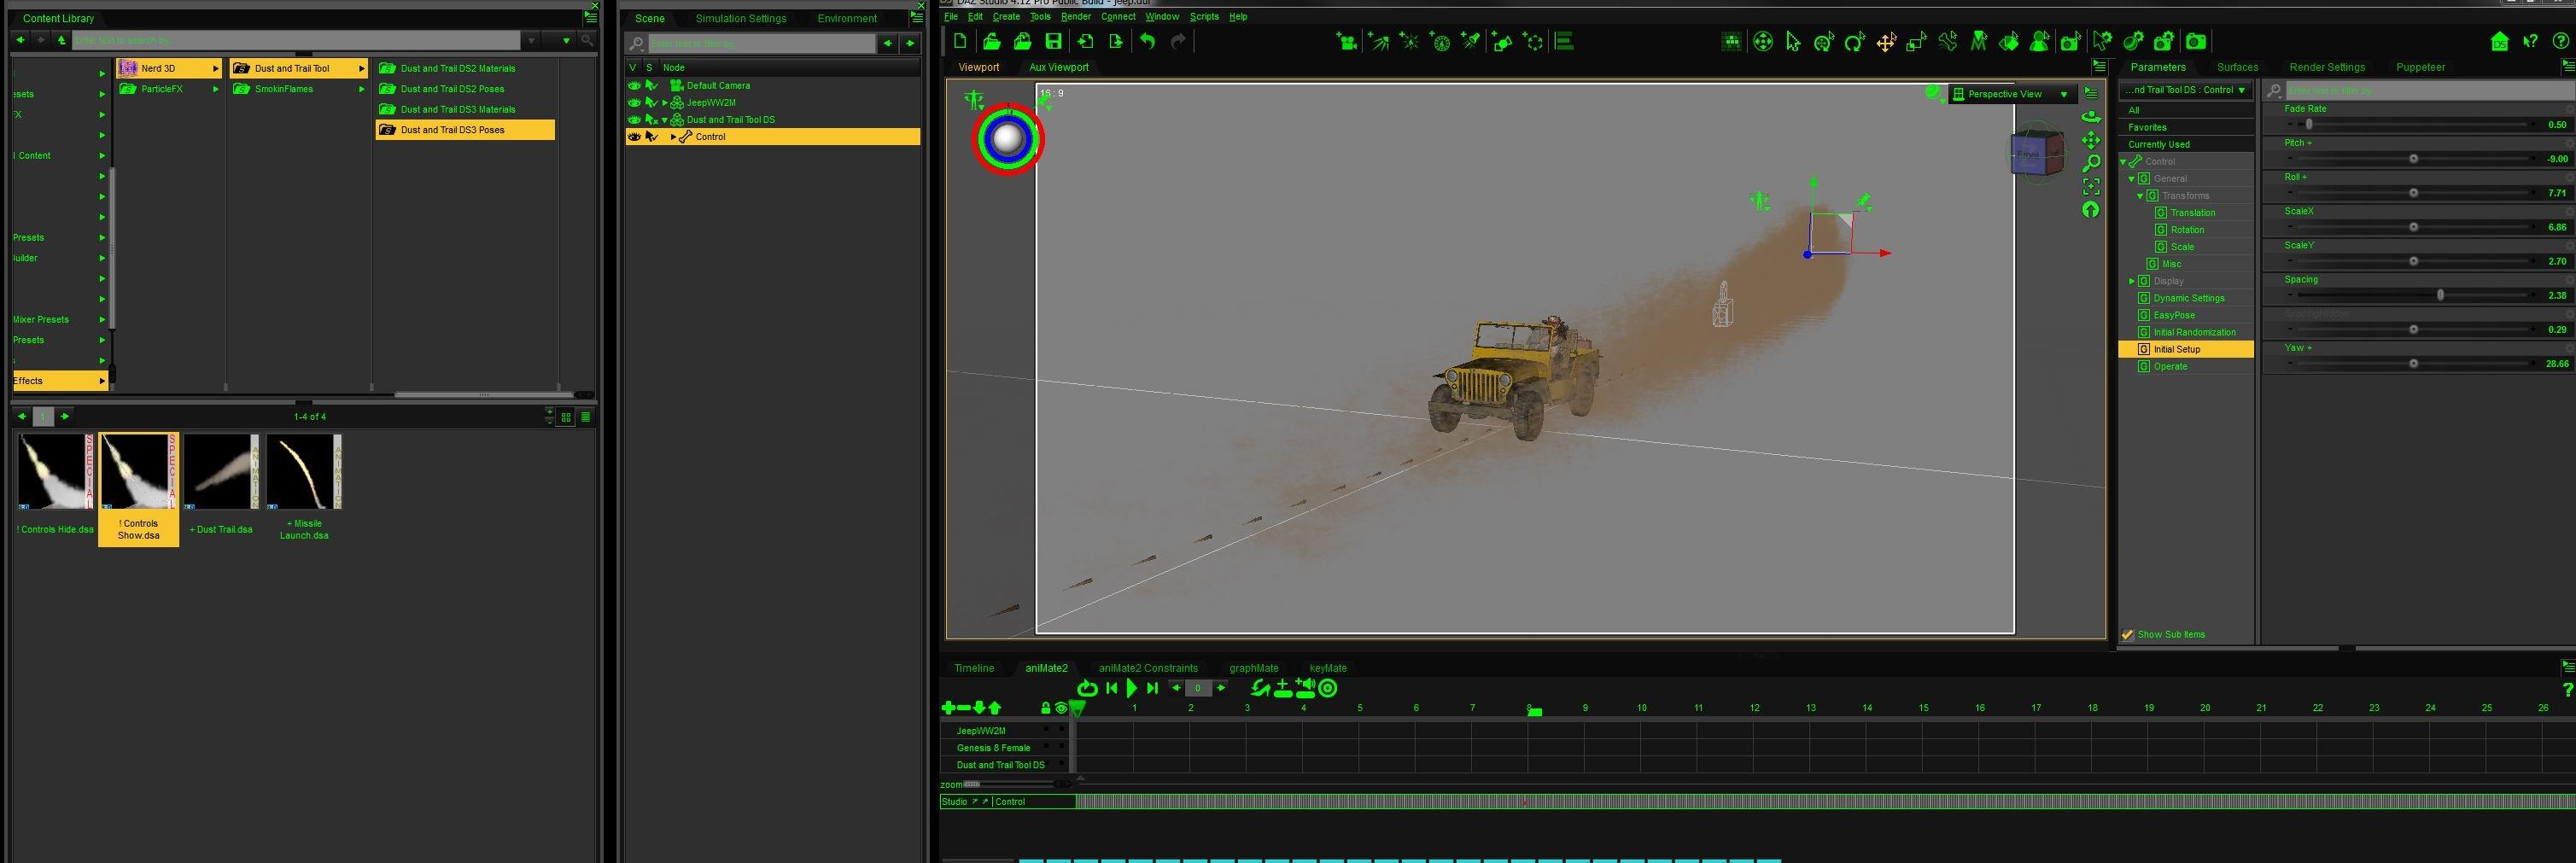Collapse the General property group
The height and width of the screenshot is (863, 2576).
coord(2132,179)
